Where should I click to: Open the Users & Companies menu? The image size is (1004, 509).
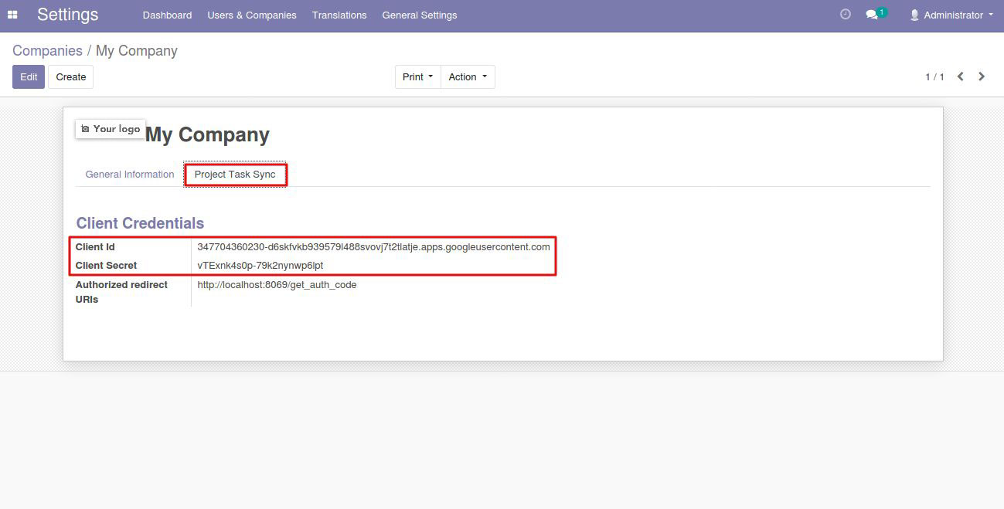click(x=252, y=15)
